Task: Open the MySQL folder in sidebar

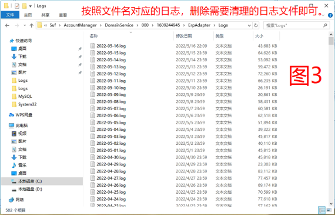Action: click(25, 97)
